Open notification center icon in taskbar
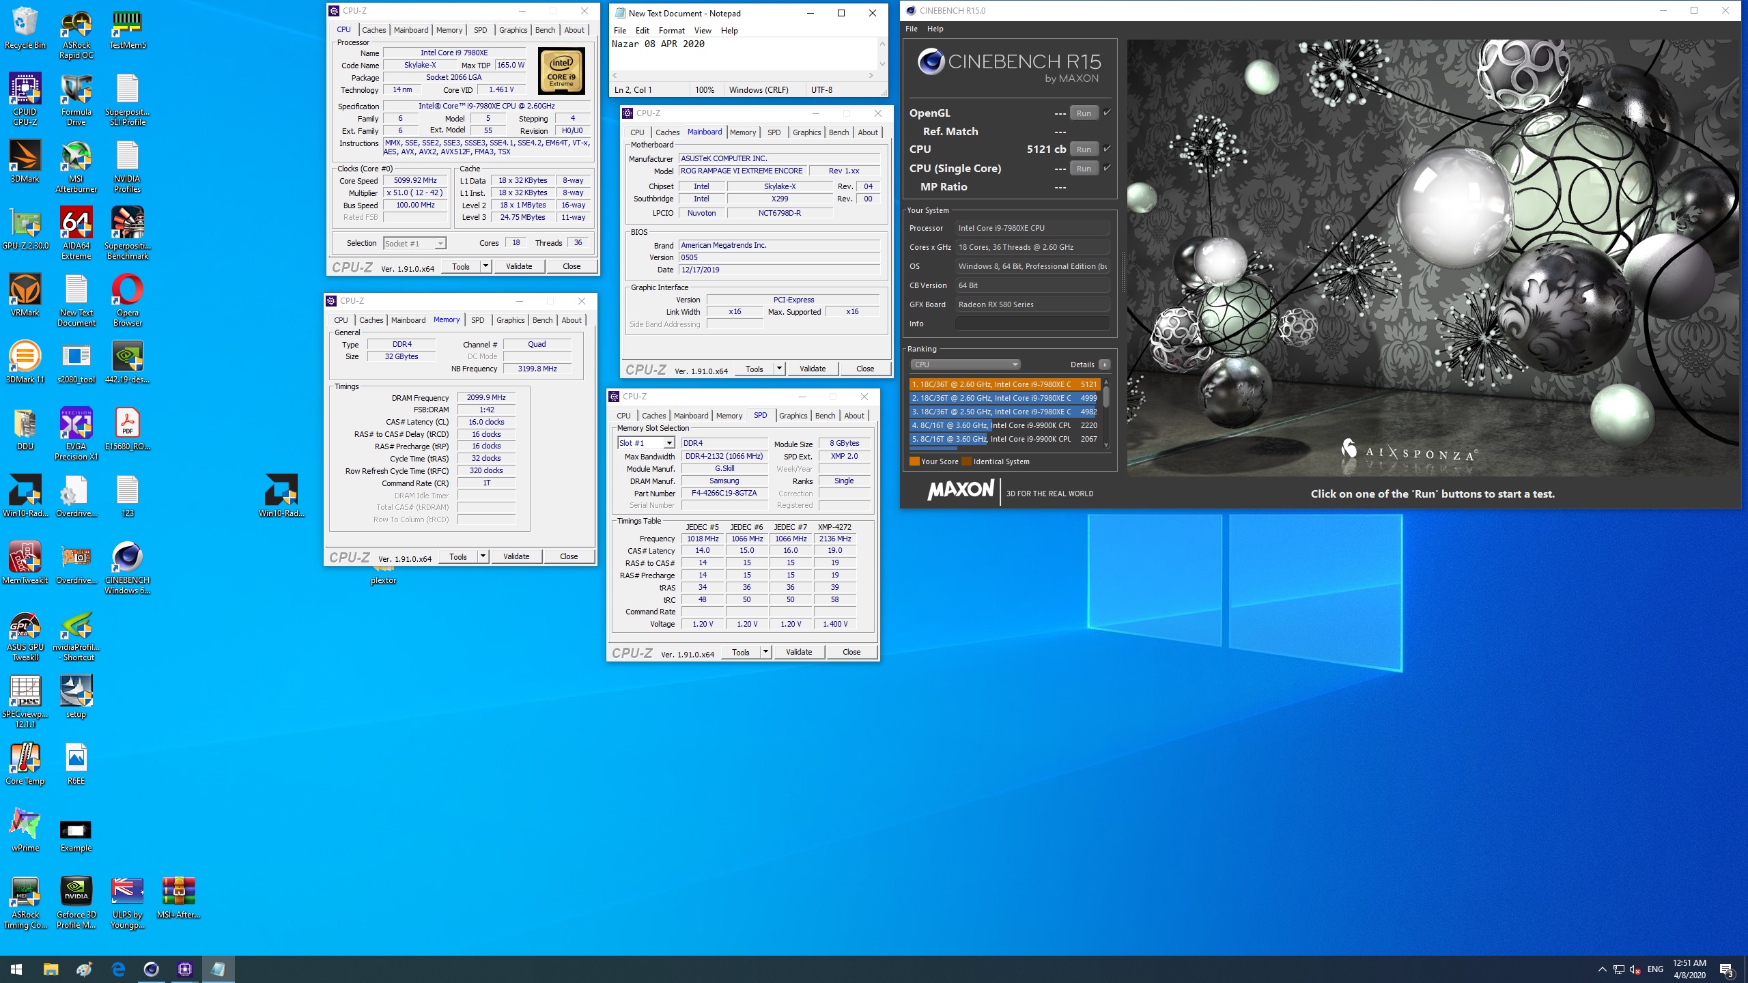 pos(1726,969)
